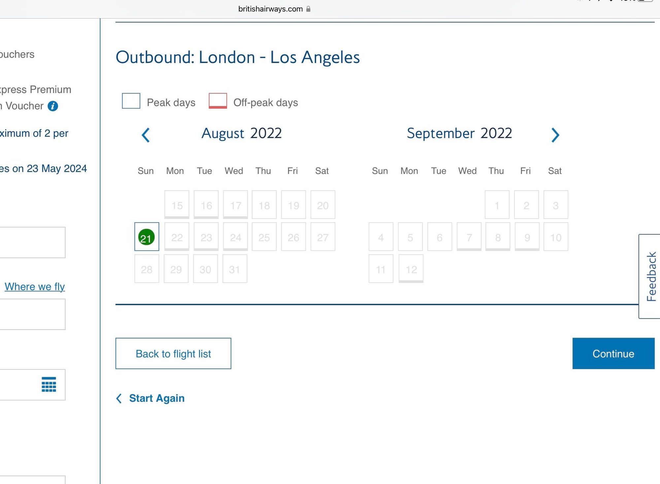Pick 31 August date cell
This screenshot has width=660, height=484.
(235, 269)
